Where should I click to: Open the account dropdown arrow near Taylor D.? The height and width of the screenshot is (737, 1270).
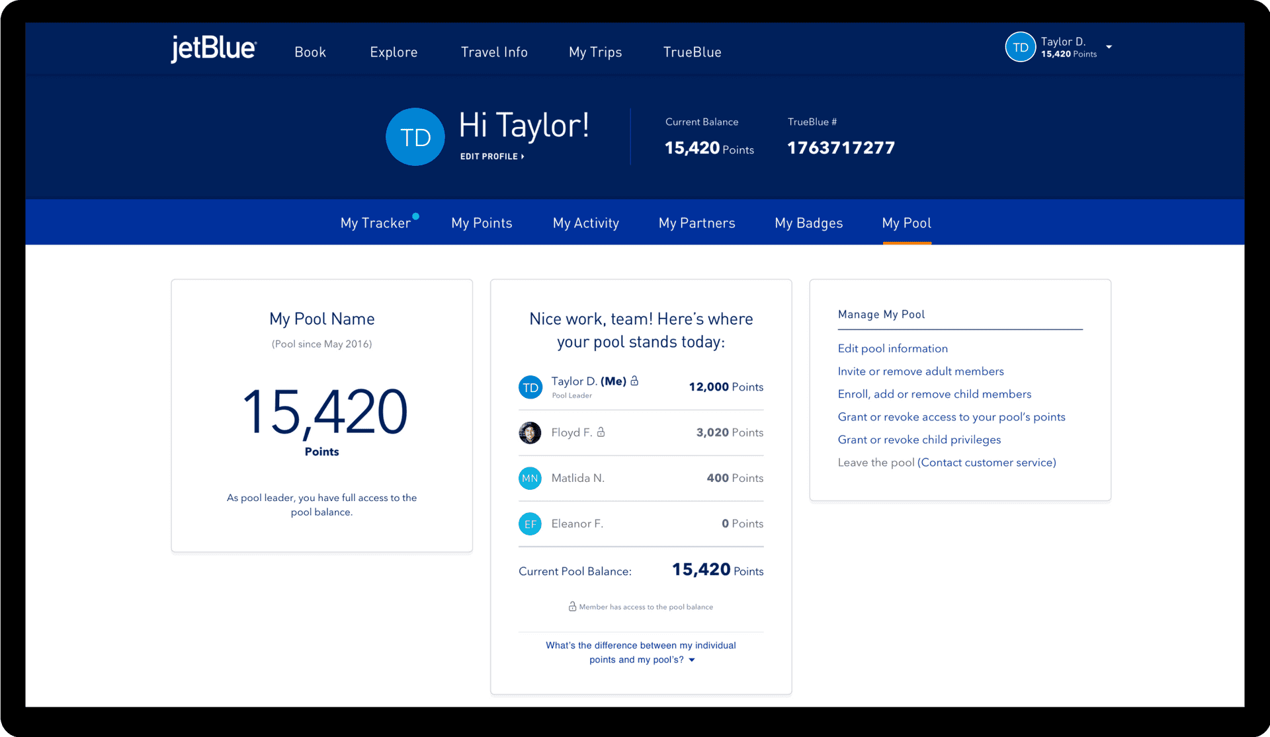point(1109,47)
